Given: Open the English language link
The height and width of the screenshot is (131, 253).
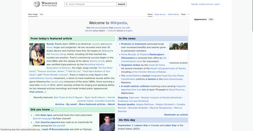Looking at the screenshot, I should (129, 31).
